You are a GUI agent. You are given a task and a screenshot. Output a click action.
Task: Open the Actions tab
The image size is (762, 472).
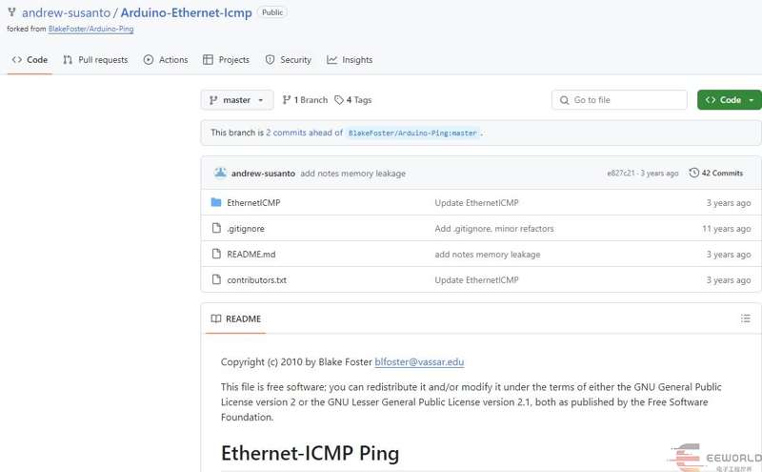tap(166, 60)
